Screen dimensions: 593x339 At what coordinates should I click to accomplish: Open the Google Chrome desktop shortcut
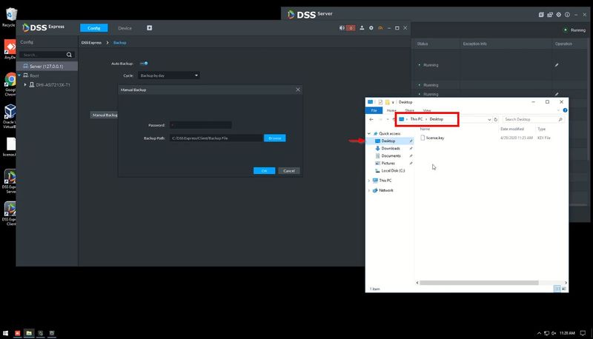point(10,84)
